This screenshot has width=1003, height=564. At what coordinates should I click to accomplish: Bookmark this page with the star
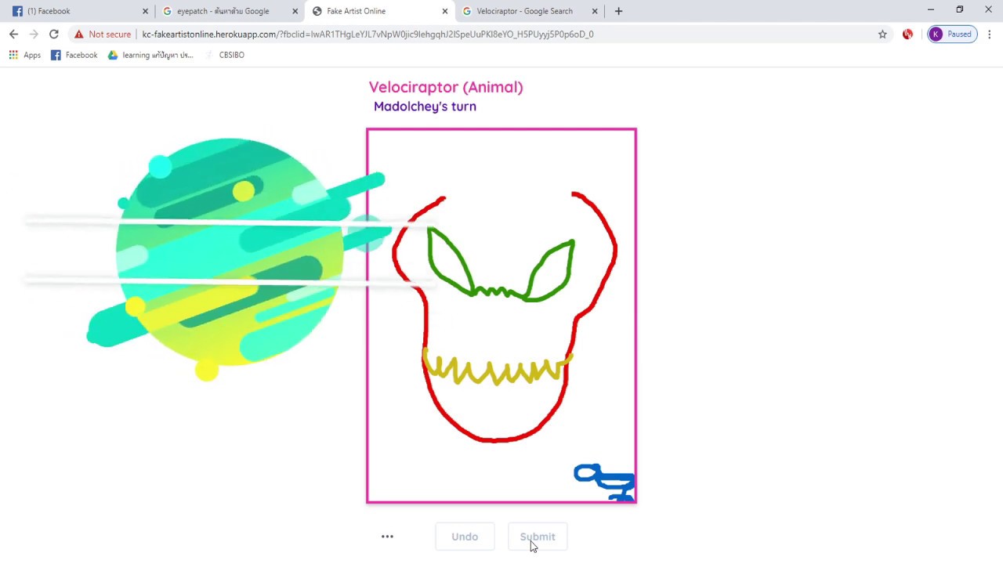[882, 34]
